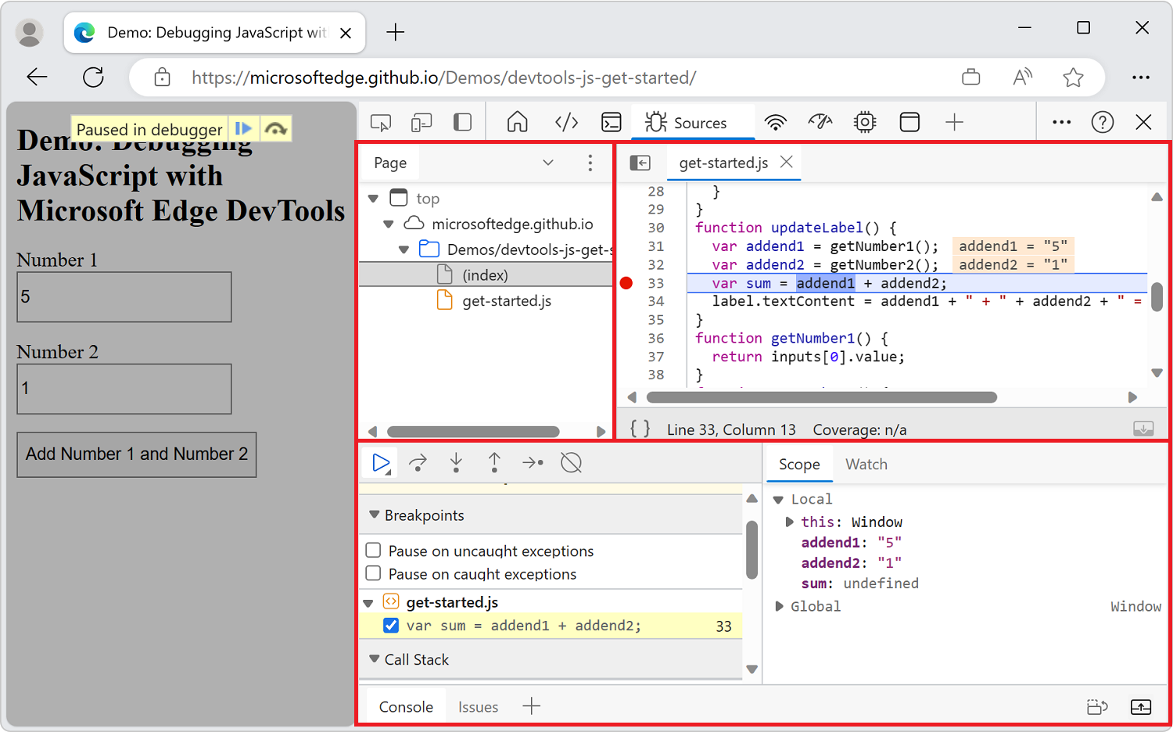Screen dimensions: 1173x732
Task: Toggle the device emulation icon
Action: click(x=421, y=122)
